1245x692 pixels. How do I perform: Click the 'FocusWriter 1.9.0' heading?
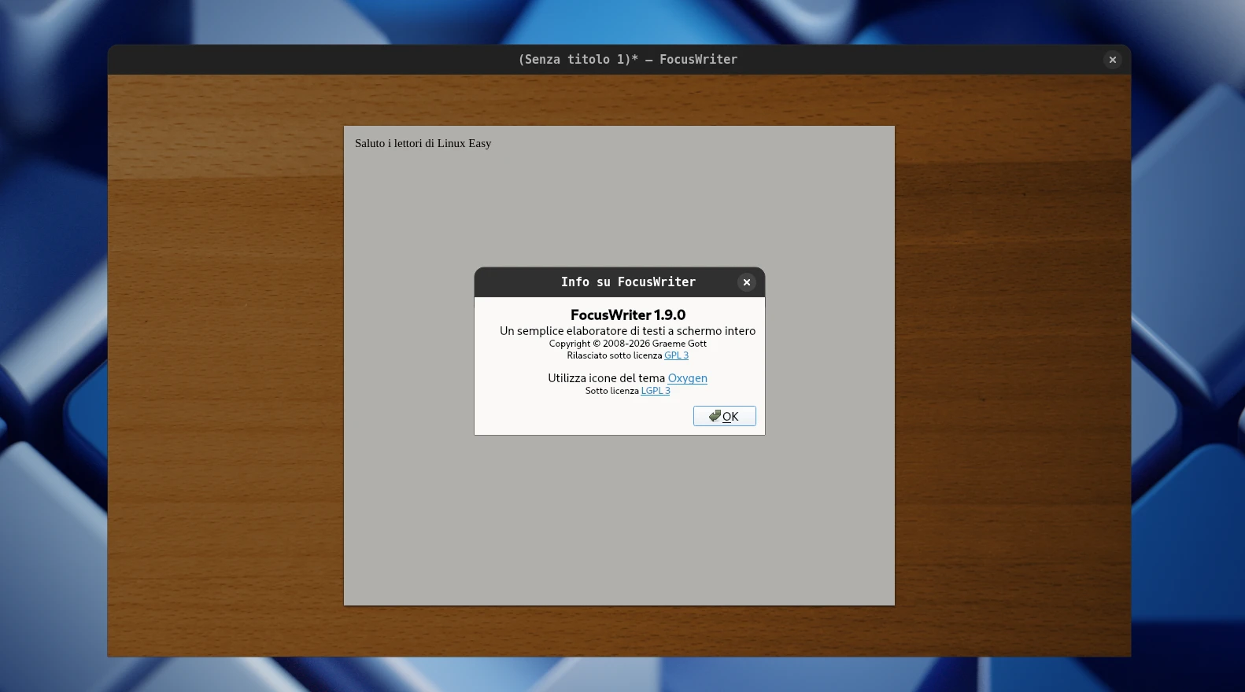pos(628,315)
